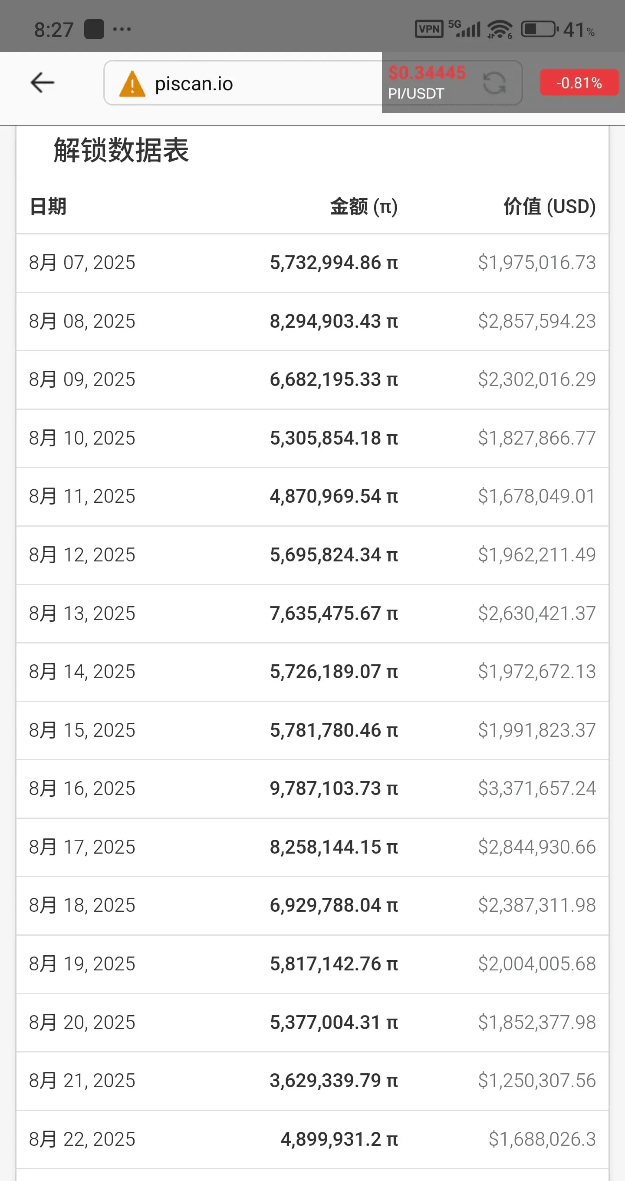Select the piscan.io address bar
The image size is (625, 1181).
coord(243,83)
